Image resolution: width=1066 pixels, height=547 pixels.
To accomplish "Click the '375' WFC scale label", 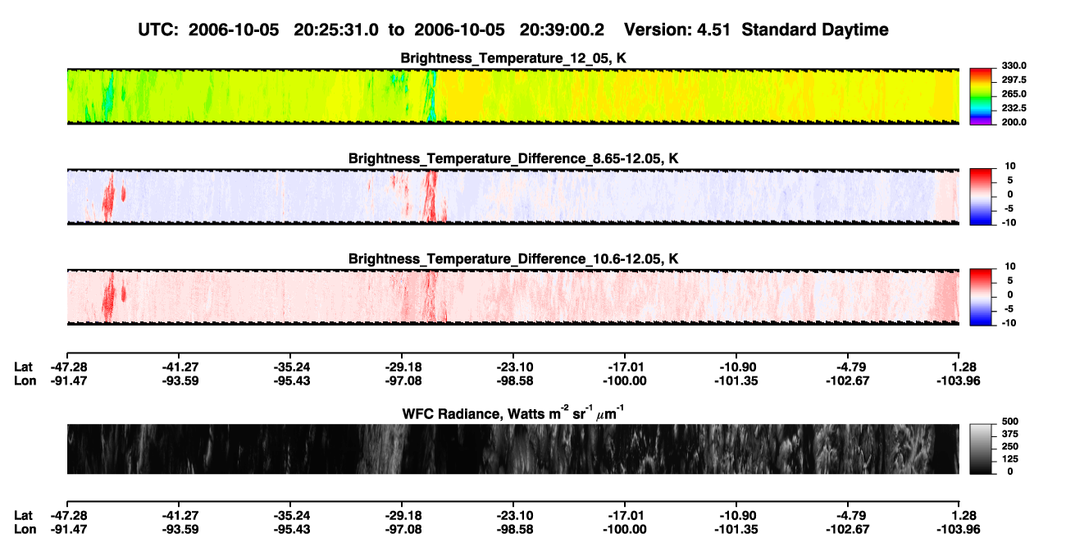I will [x=1010, y=434].
